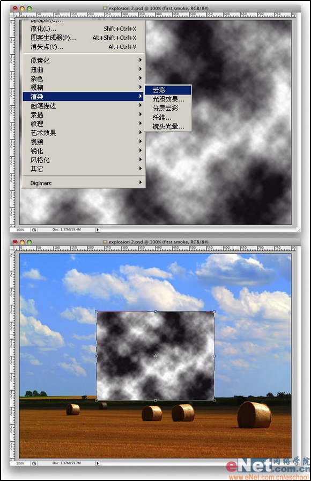The width and height of the screenshot is (311, 481).
Task: Click Doc: 1.37M/59.4M status text
Action: 66,229
